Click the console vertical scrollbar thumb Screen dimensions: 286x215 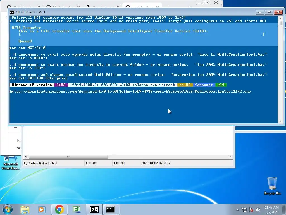tap(280, 23)
